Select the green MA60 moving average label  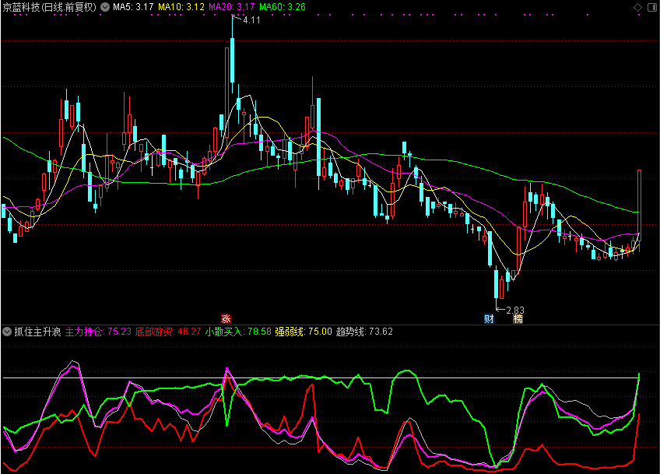(x=283, y=7)
